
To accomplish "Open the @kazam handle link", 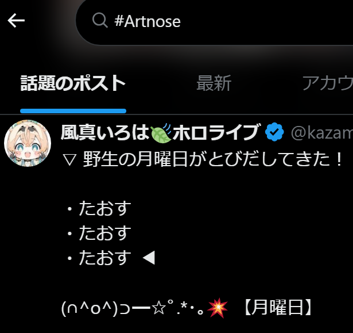I will click(322, 133).
